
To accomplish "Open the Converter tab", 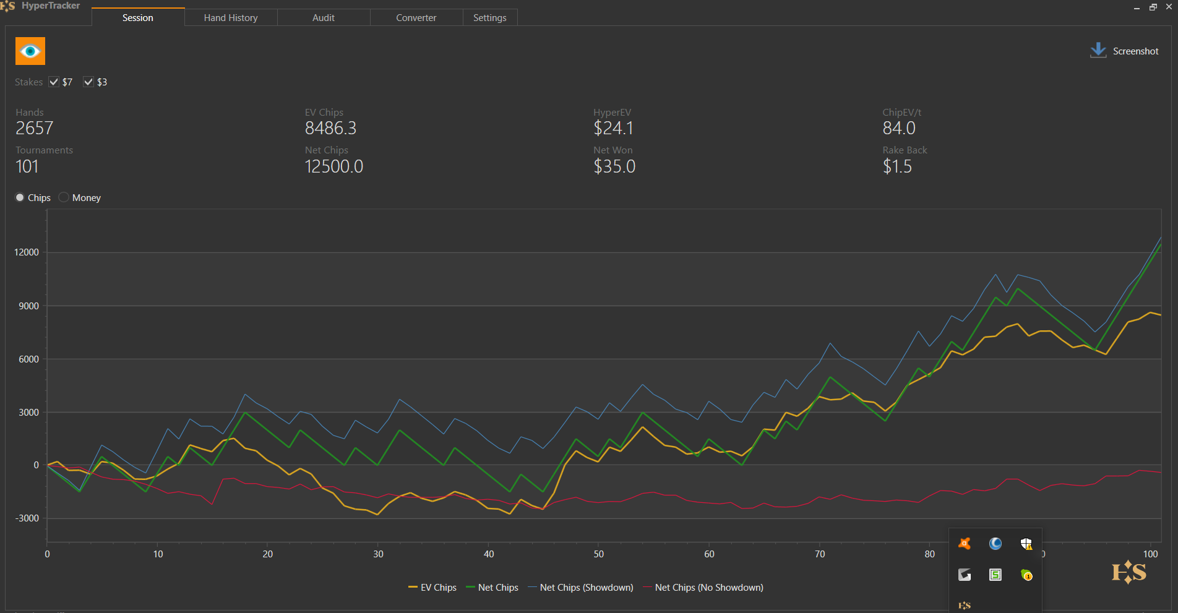I will click(416, 17).
